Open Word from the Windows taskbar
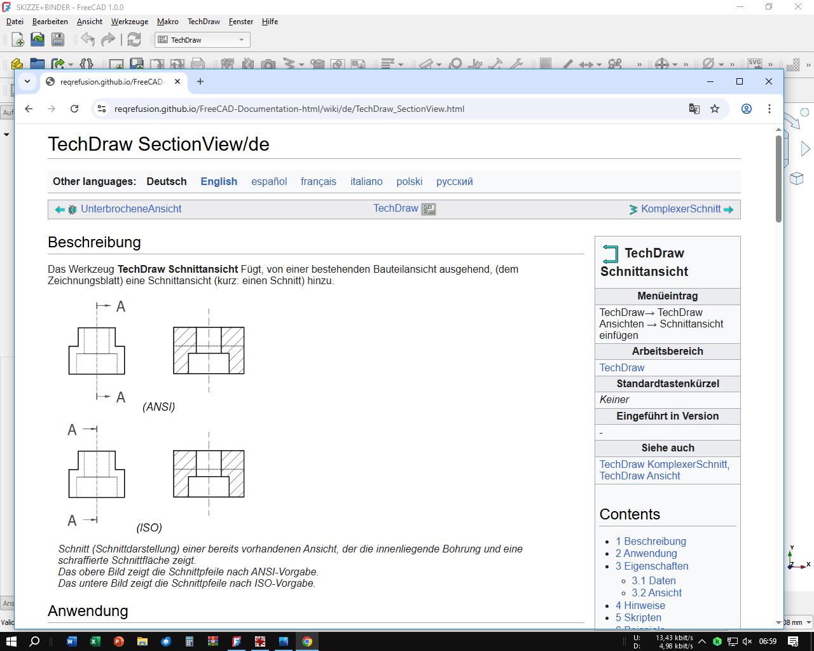Viewport: 814px width, 651px height. tap(71, 641)
